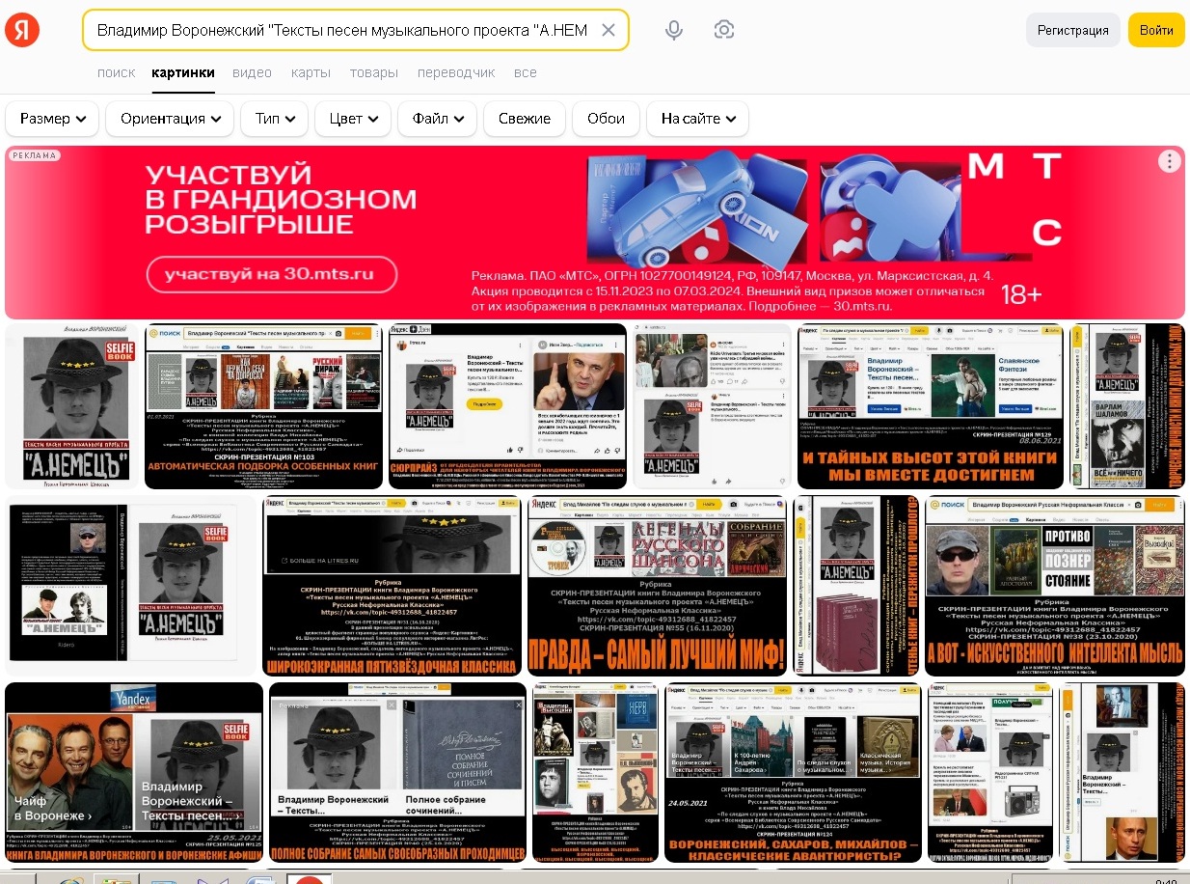Viewport: 1190px width, 884px height.
Task: Open the 'ВОРОНЕЖСКИЙ, САХАРОВ, МИХАЙЛОВ' thumbnail
Action: click(793, 772)
